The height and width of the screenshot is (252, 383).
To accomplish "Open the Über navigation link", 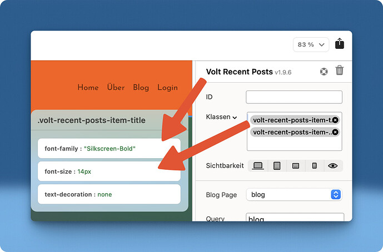I will click(116, 88).
